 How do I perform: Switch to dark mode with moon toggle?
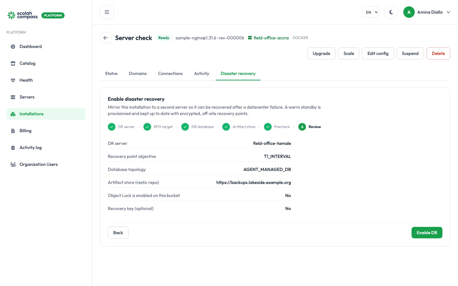391,12
